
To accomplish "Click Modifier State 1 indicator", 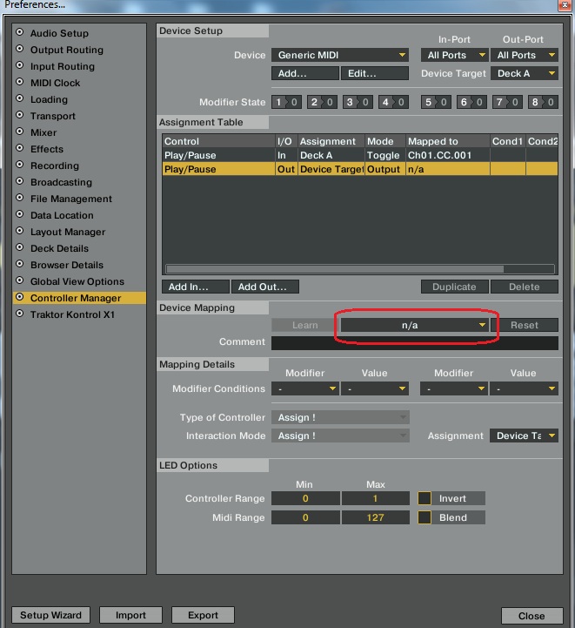I will (286, 102).
